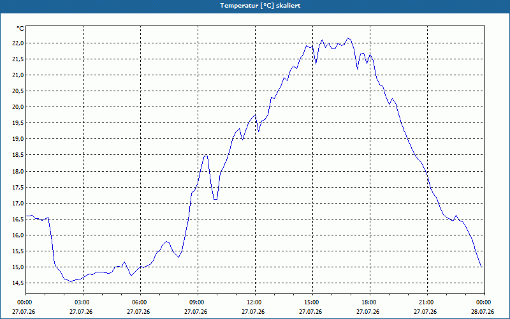
Task: Click the 16,5 y-axis label
Action: pos(18,219)
